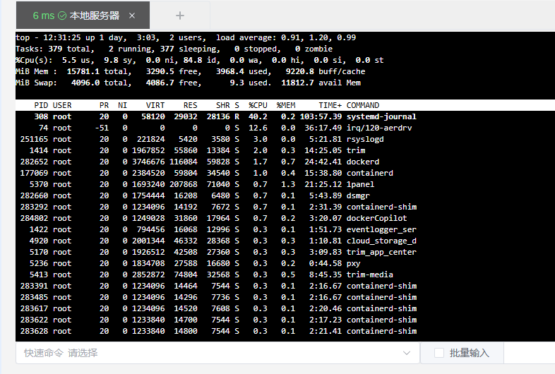Screen dimensions: 555x374
Task: Select the eventlogger_ser process
Action: (x=381, y=229)
